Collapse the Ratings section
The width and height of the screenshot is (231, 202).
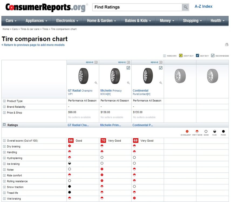click(x=4, y=125)
